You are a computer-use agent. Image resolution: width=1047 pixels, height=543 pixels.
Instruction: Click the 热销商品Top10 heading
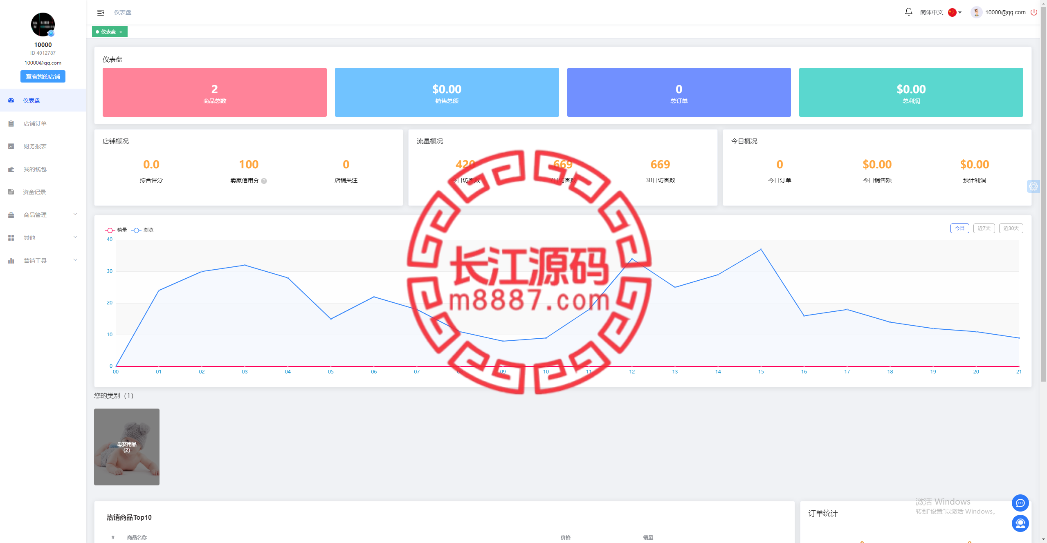(129, 517)
